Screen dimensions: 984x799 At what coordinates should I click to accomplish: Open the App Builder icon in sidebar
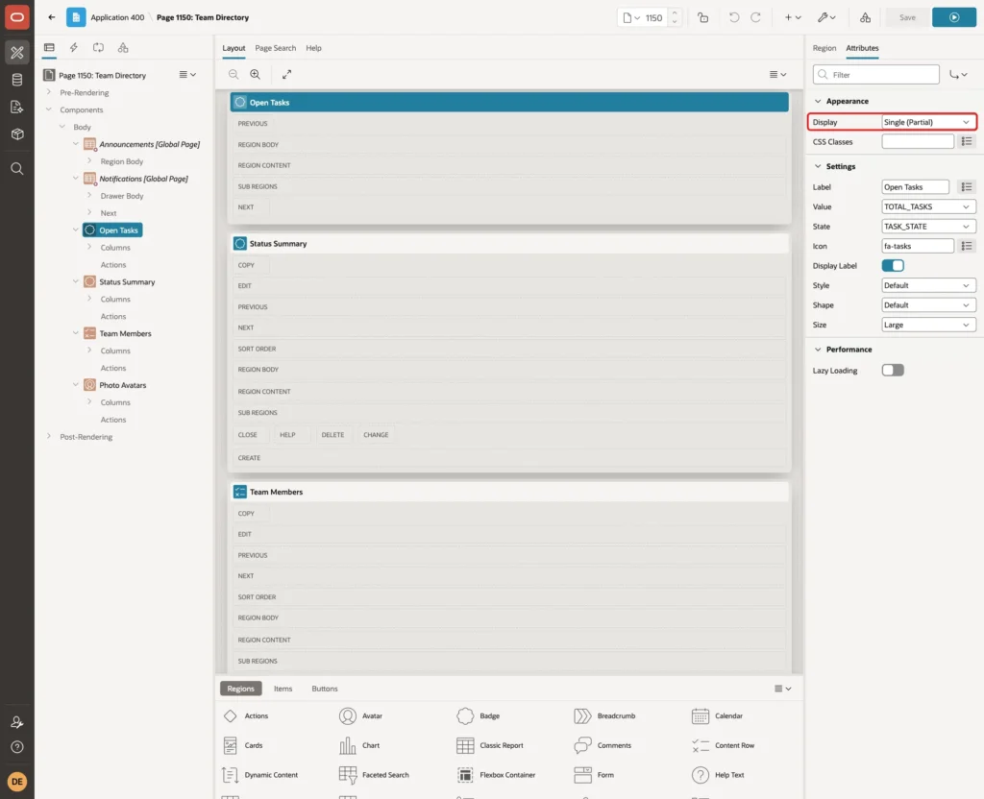(x=17, y=53)
